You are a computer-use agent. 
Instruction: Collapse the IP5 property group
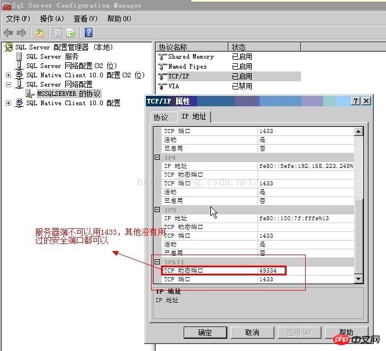click(158, 209)
